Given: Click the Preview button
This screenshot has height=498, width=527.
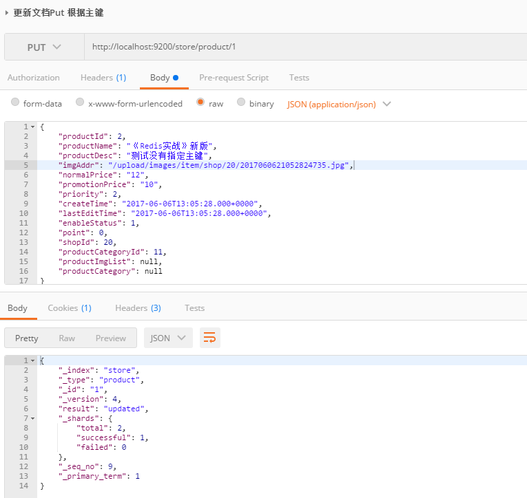Looking at the screenshot, I should pyautogui.click(x=111, y=338).
